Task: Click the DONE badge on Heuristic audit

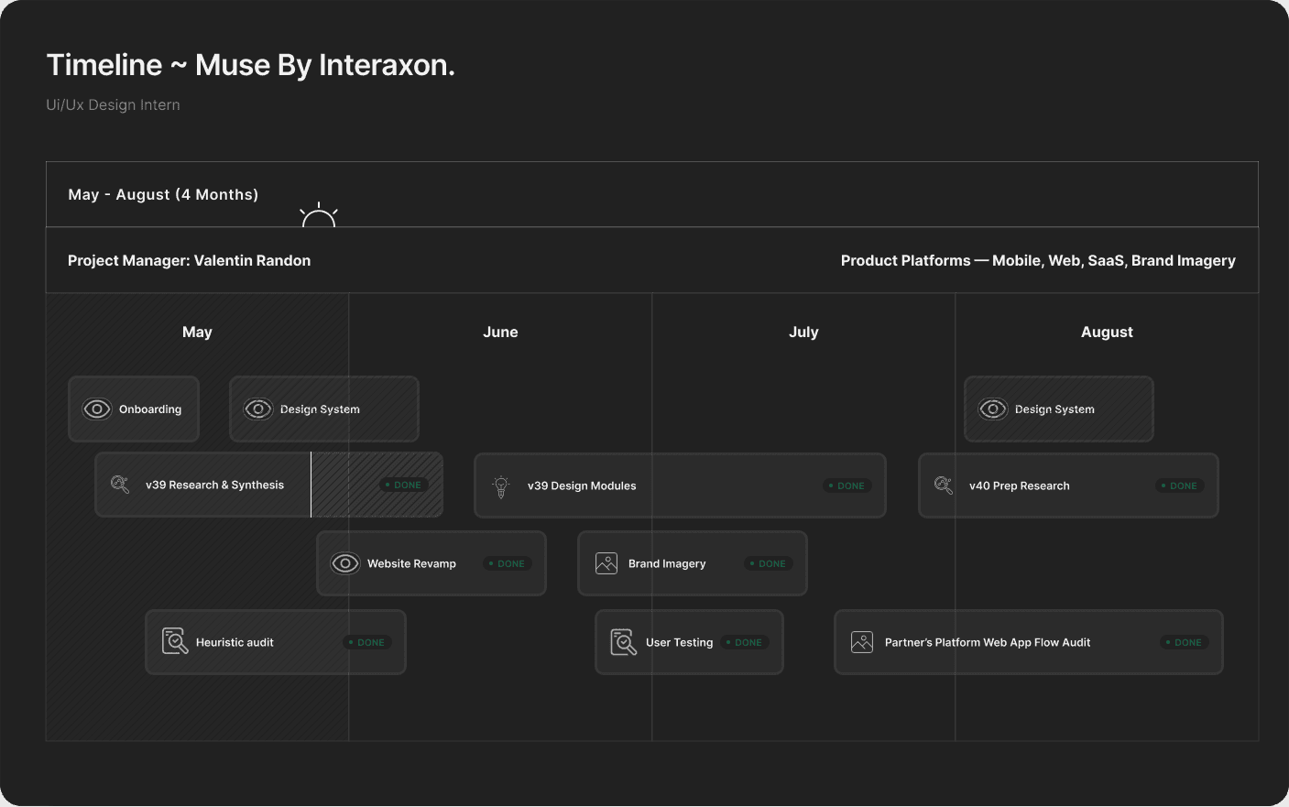Action: [366, 643]
